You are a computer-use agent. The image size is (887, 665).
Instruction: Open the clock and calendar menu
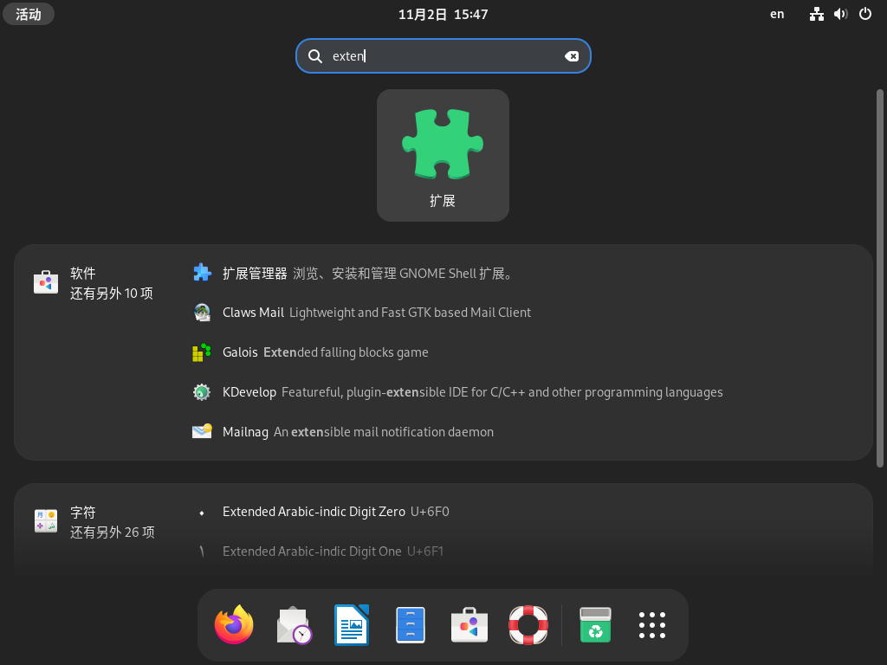point(443,14)
